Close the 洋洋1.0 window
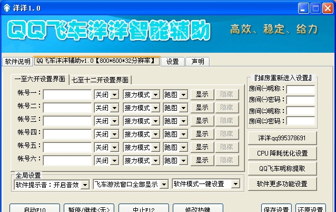Image resolution: width=336 pixels, height=212 pixels. click(x=328, y=8)
